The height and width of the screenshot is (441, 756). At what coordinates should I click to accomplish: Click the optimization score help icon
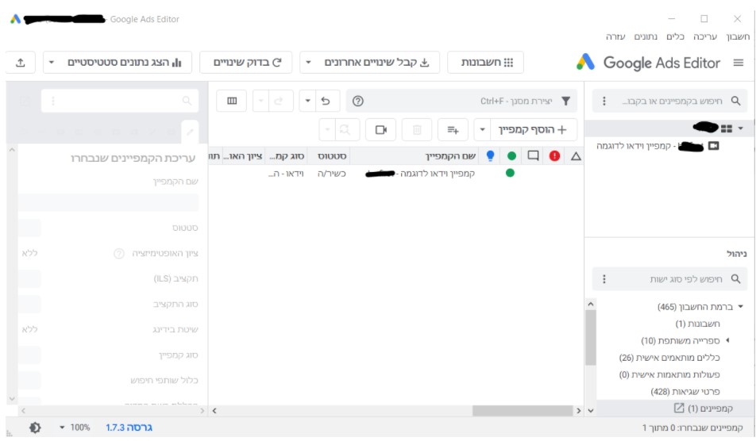(x=118, y=253)
